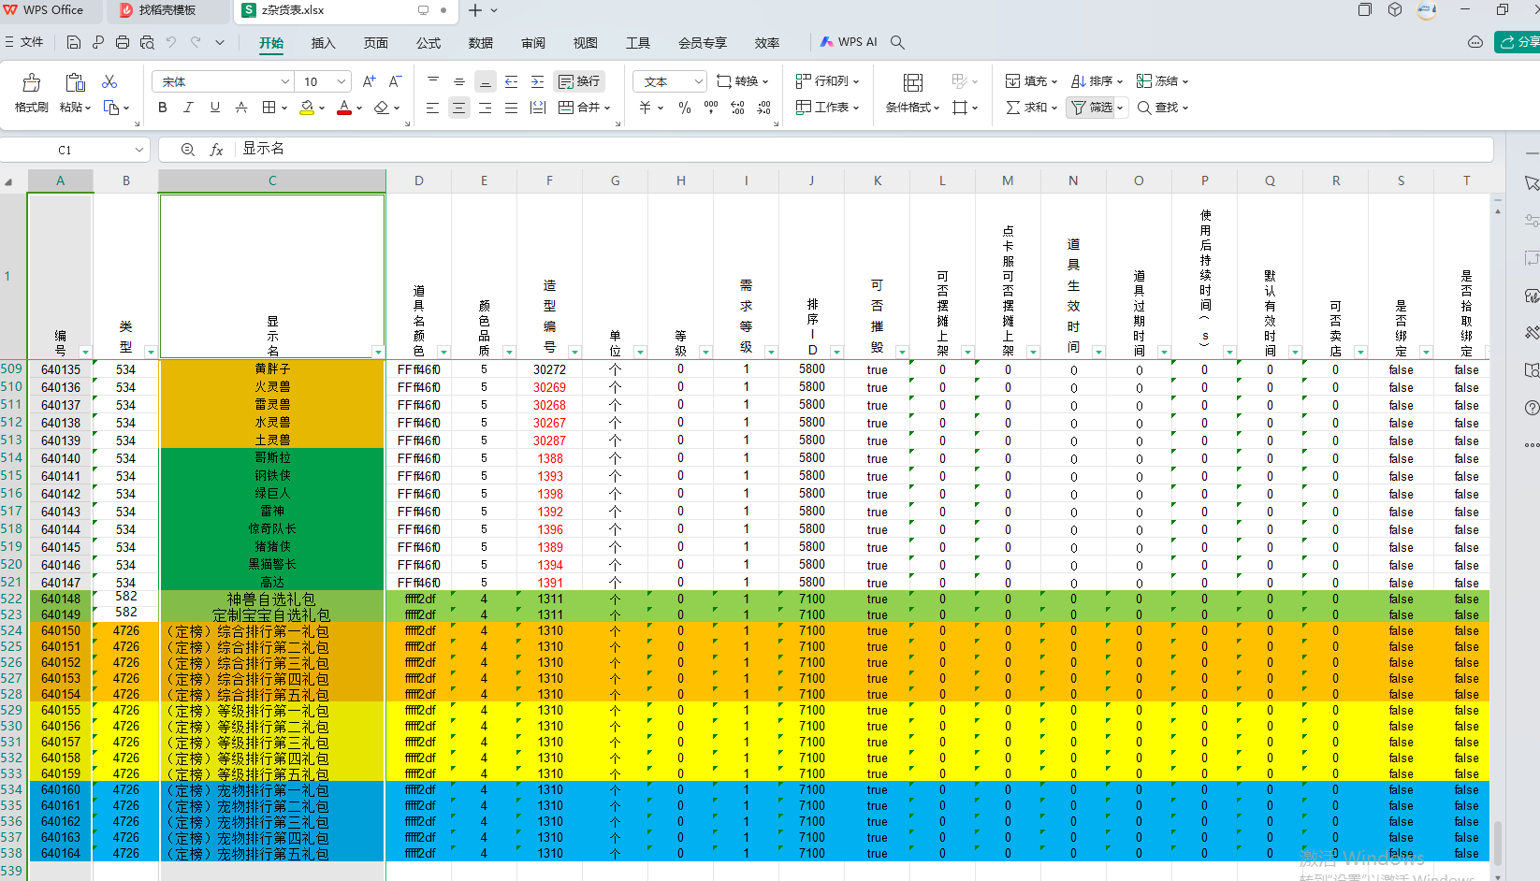Expand the number format dropdown showing 文本
This screenshot has height=881, width=1540.
tap(670, 81)
